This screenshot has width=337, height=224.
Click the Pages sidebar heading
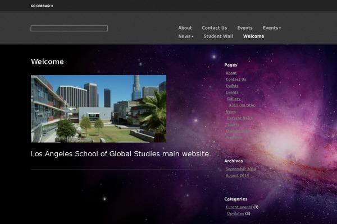[x=231, y=65]
